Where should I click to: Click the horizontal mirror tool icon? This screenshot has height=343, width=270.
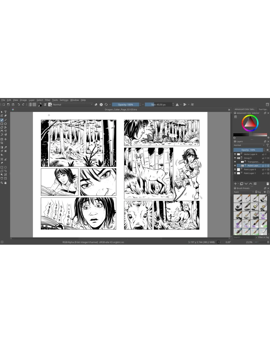(177, 105)
